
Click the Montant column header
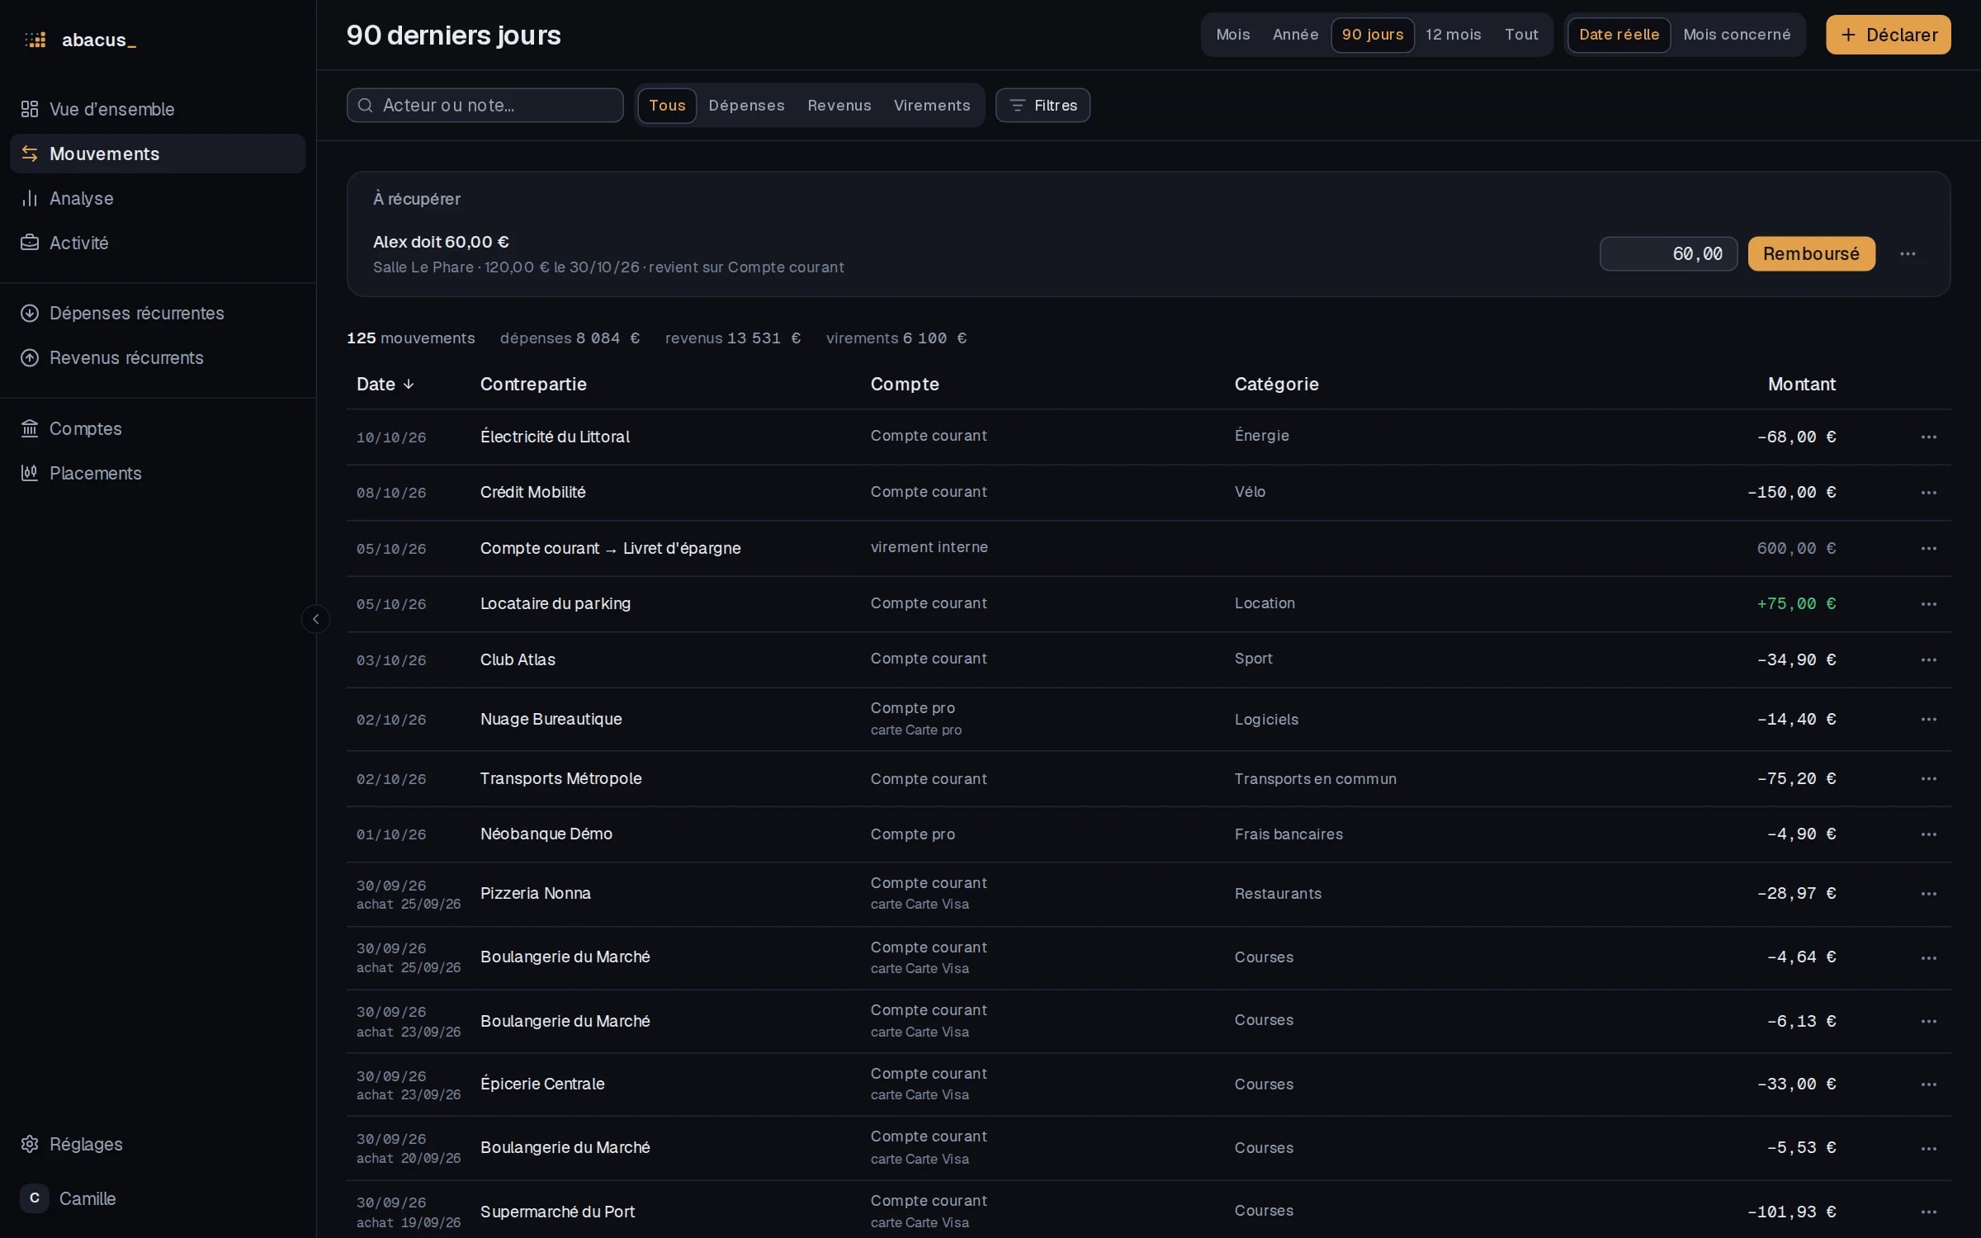click(1801, 384)
